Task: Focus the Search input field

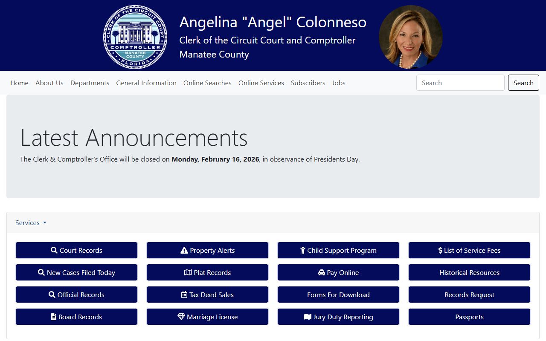Action: click(460, 83)
